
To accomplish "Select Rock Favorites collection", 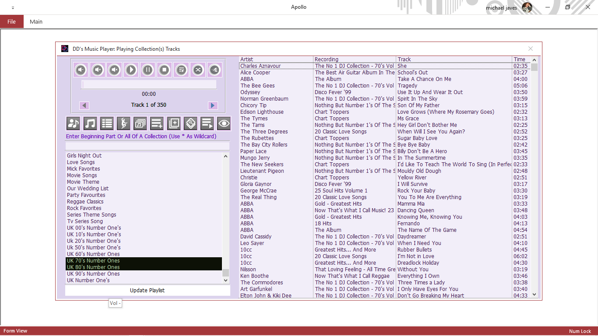I will coord(144,208).
